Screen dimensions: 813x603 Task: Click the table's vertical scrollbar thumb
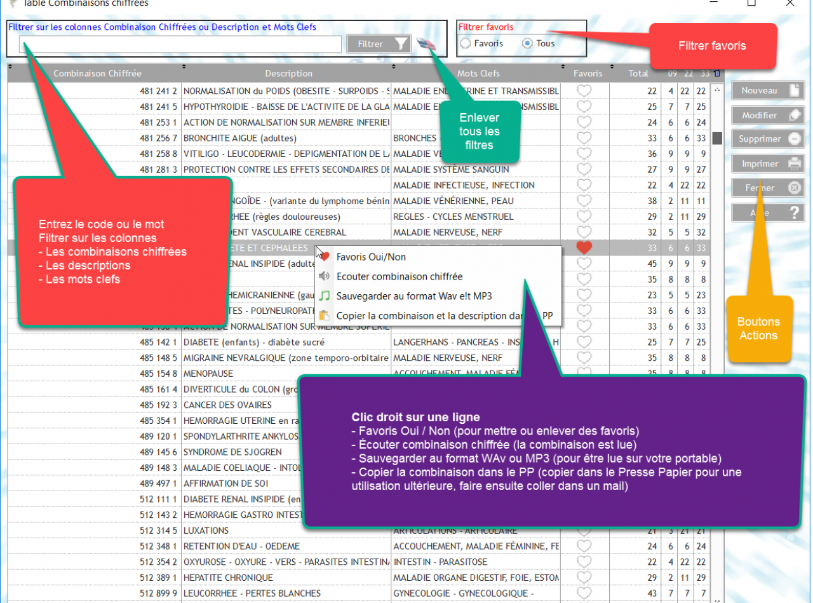pyautogui.click(x=717, y=138)
